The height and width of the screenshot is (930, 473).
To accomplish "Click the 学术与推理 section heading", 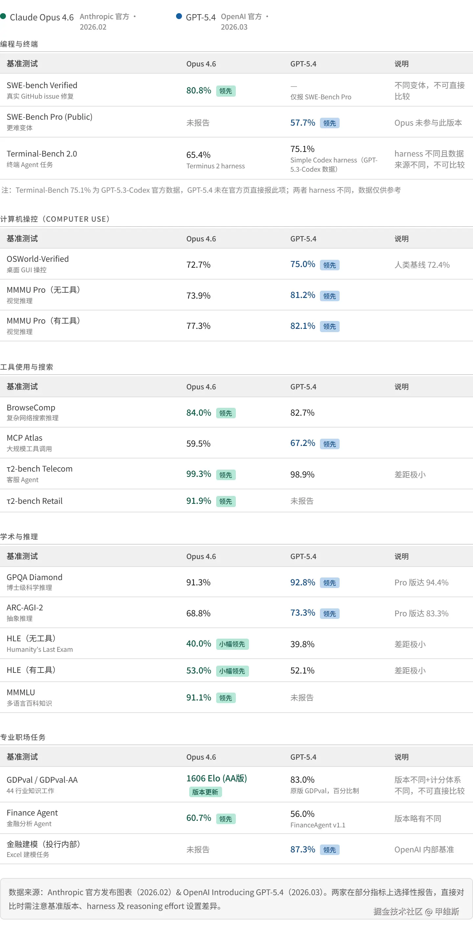I will (19, 536).
